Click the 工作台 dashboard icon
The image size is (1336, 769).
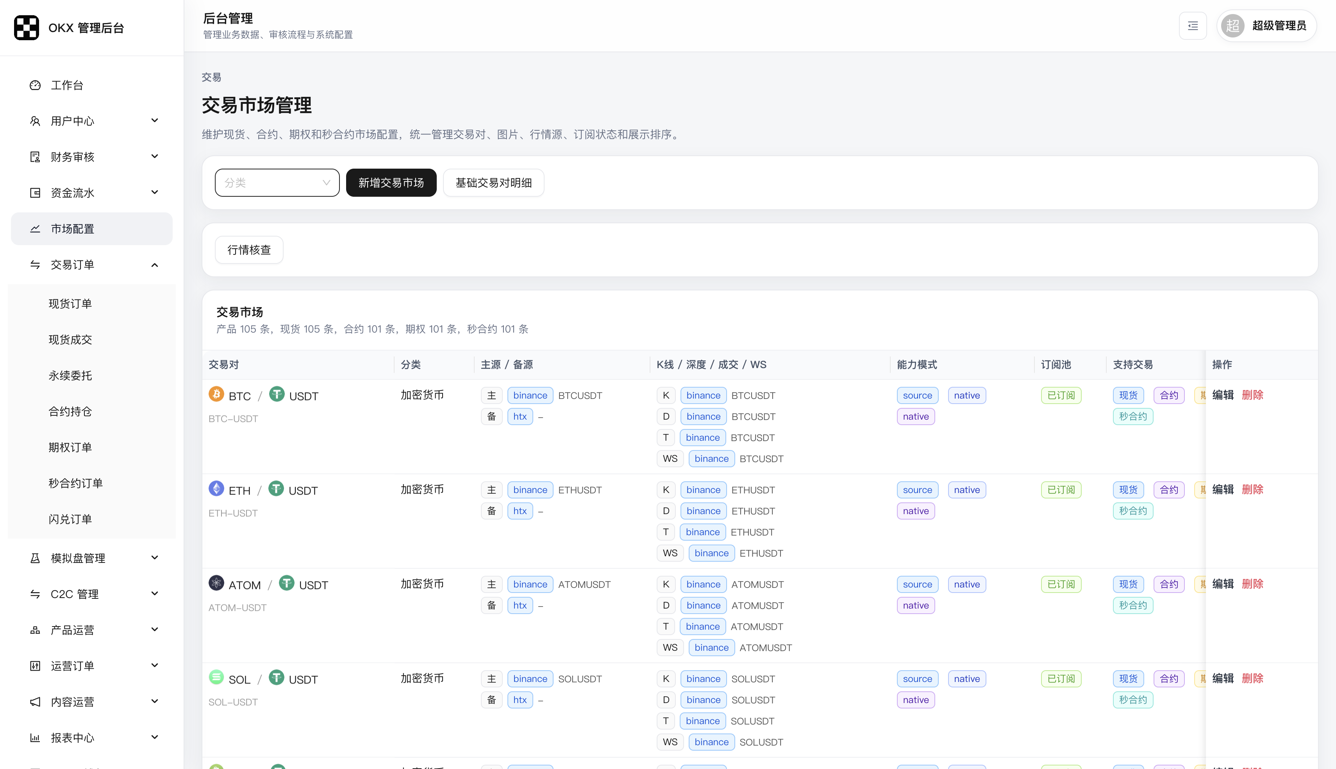click(x=35, y=85)
